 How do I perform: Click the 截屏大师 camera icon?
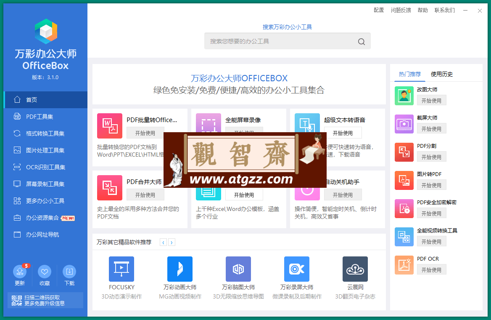point(404,124)
